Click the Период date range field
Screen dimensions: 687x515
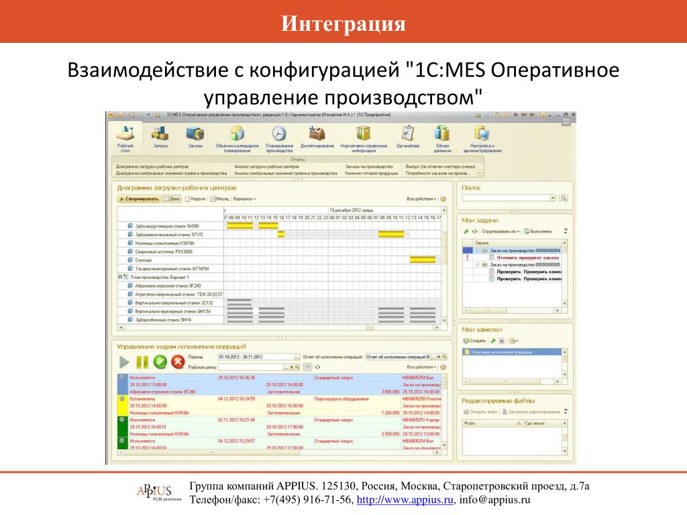pos(256,357)
